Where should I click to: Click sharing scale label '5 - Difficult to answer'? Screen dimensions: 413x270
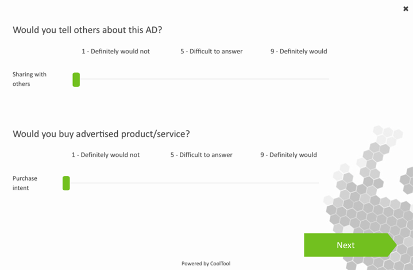[x=211, y=52]
